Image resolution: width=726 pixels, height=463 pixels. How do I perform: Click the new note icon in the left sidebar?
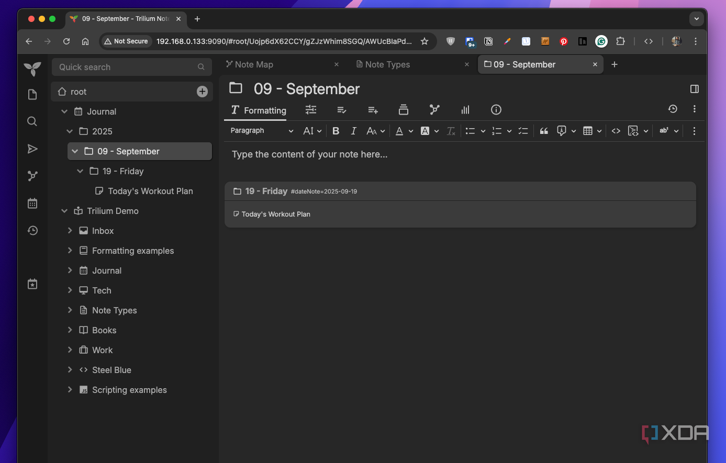(x=32, y=95)
